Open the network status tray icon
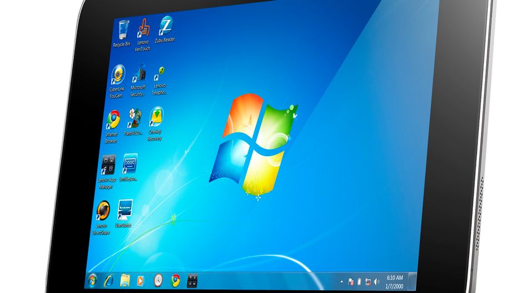The height and width of the screenshot is (293, 520). 368,282
